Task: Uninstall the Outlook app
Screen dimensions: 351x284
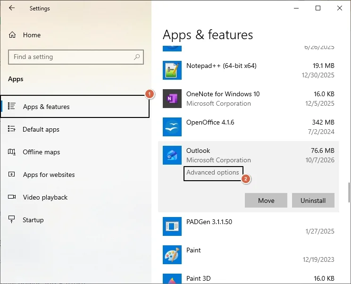Action: [313, 200]
